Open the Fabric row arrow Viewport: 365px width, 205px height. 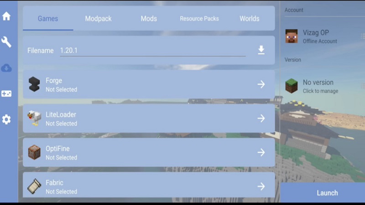tap(261, 186)
